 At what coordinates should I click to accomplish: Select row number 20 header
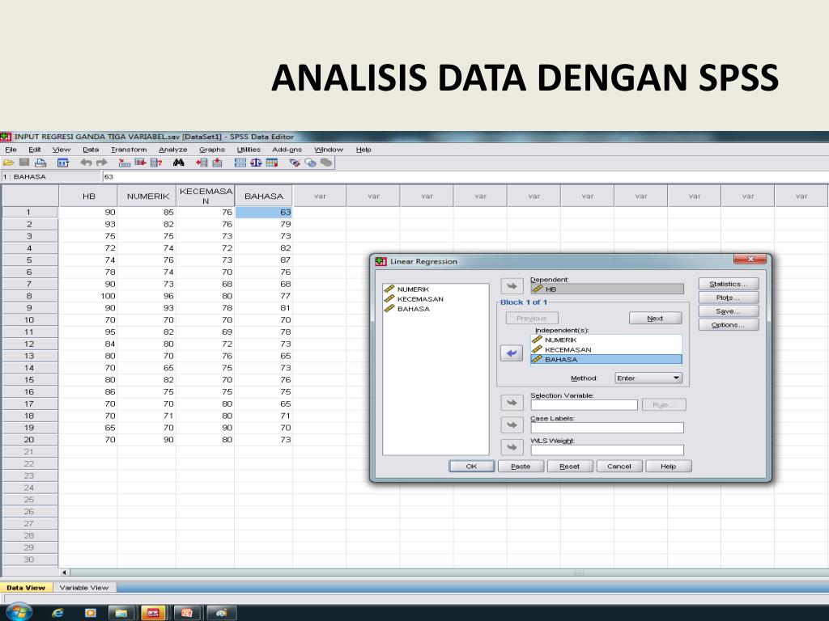point(29,440)
